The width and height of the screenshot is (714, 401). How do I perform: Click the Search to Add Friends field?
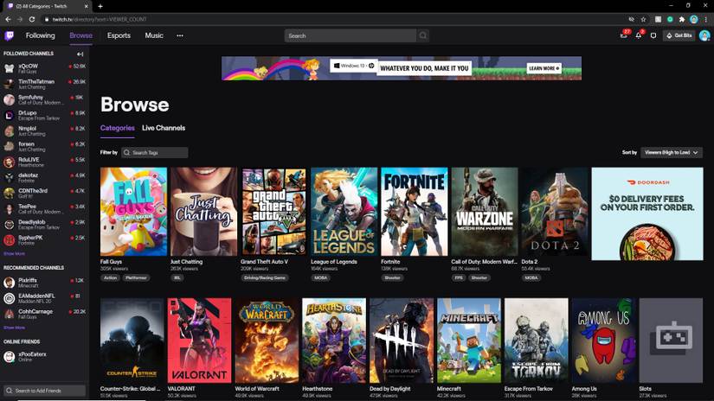coord(45,391)
